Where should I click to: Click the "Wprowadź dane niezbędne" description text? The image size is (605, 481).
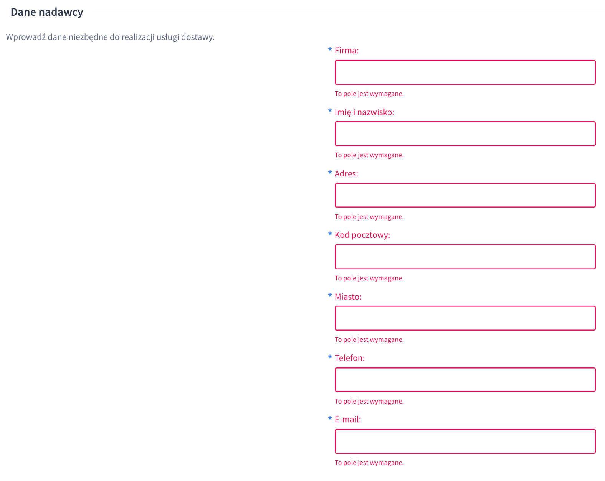110,37
